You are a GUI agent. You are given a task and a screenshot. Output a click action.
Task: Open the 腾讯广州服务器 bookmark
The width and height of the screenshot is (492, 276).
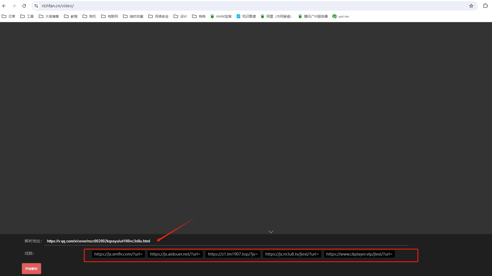click(313, 17)
